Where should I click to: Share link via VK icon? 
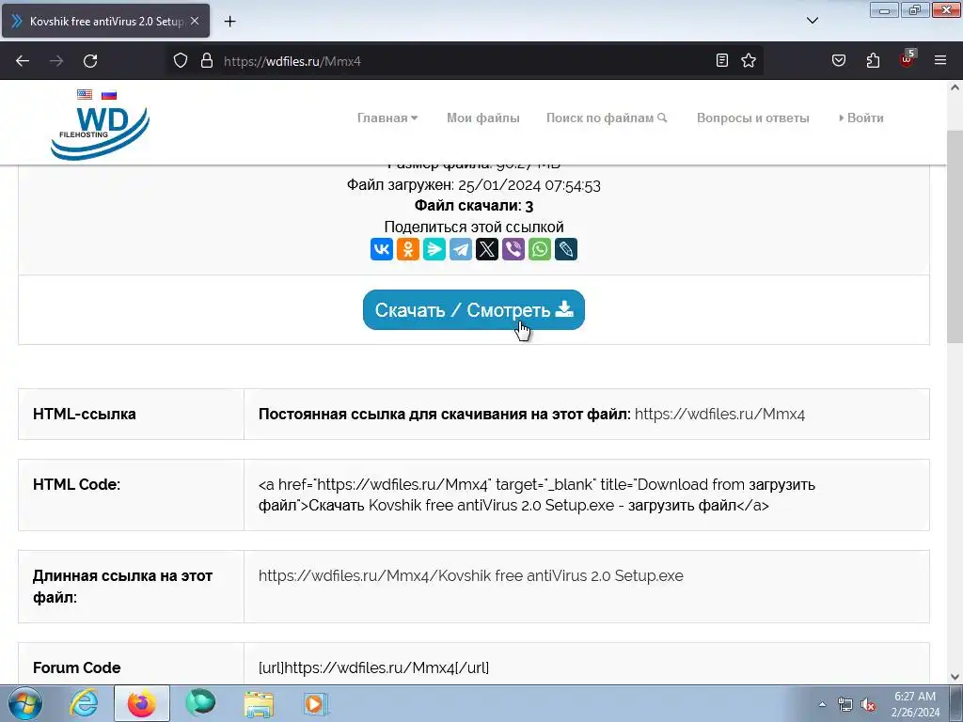coord(382,249)
